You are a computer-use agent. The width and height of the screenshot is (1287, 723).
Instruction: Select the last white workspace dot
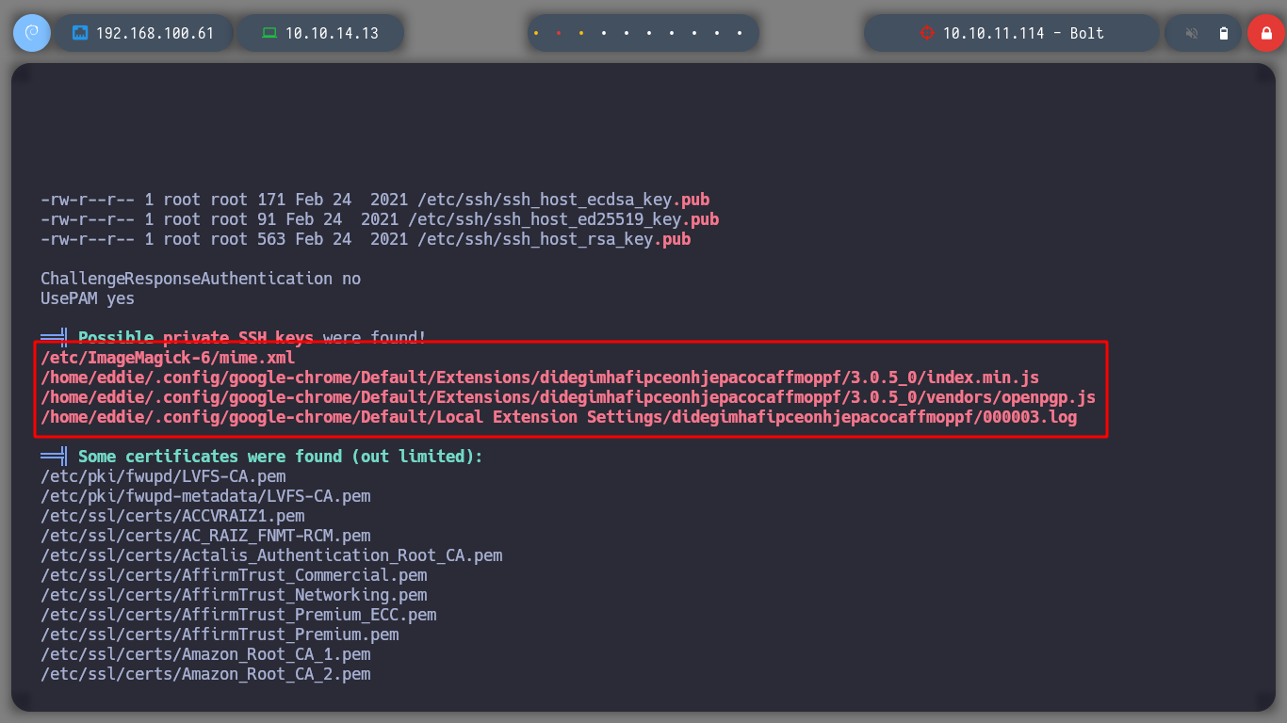[x=740, y=33]
